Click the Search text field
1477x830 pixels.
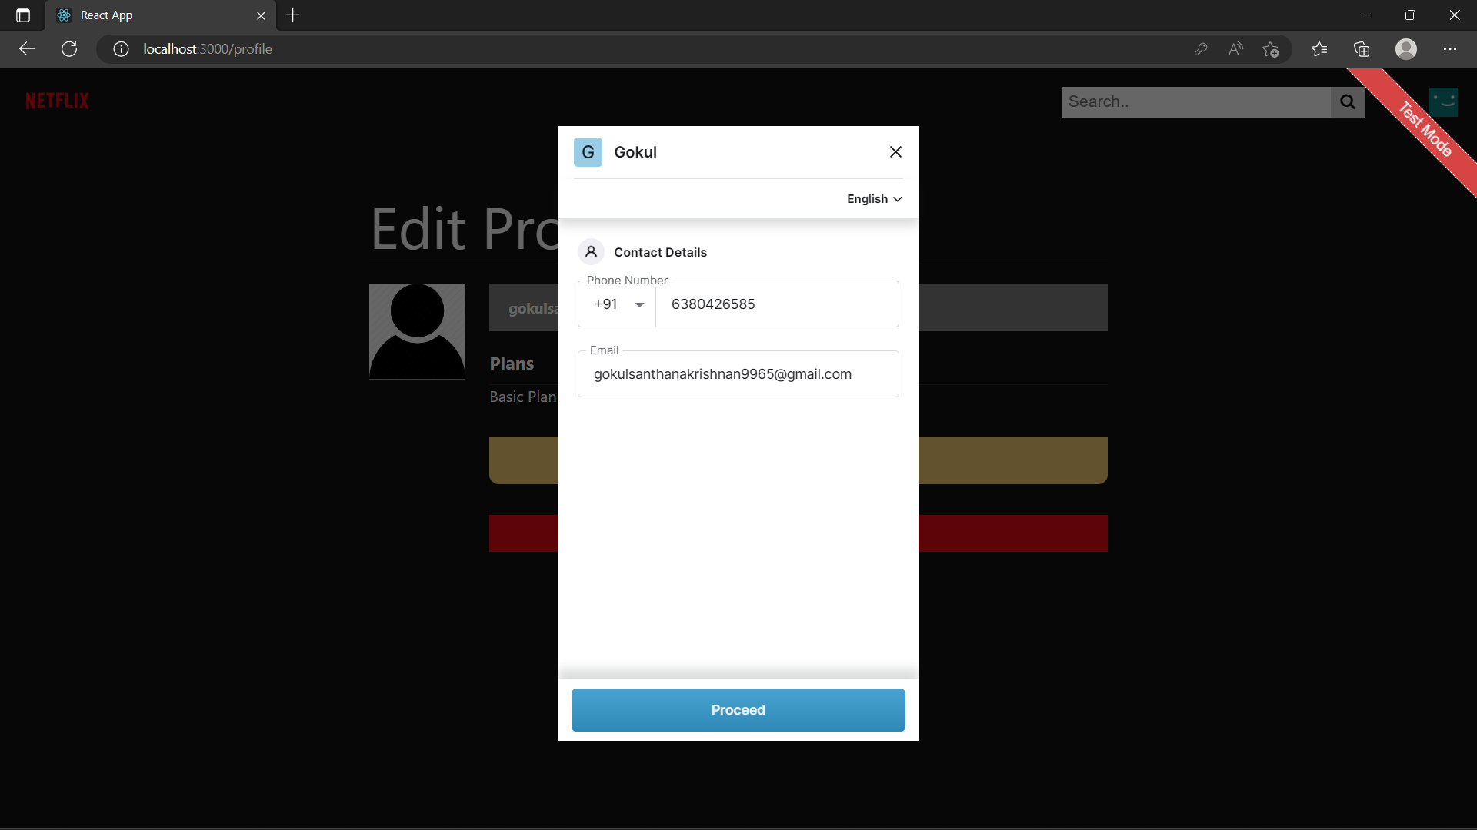(1196, 101)
